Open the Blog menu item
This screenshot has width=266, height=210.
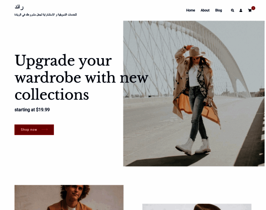[218, 10]
